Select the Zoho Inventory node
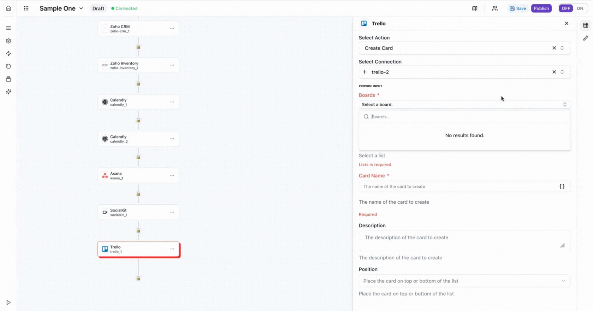593x311 pixels. (x=138, y=65)
